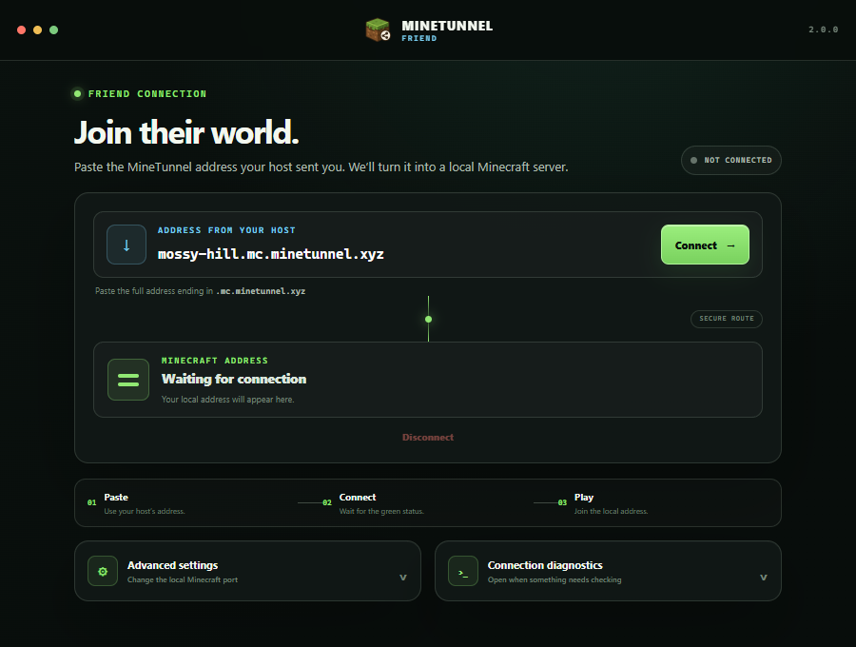Click the green equals Minecraft address icon
Image resolution: width=856 pixels, height=647 pixels.
[128, 380]
